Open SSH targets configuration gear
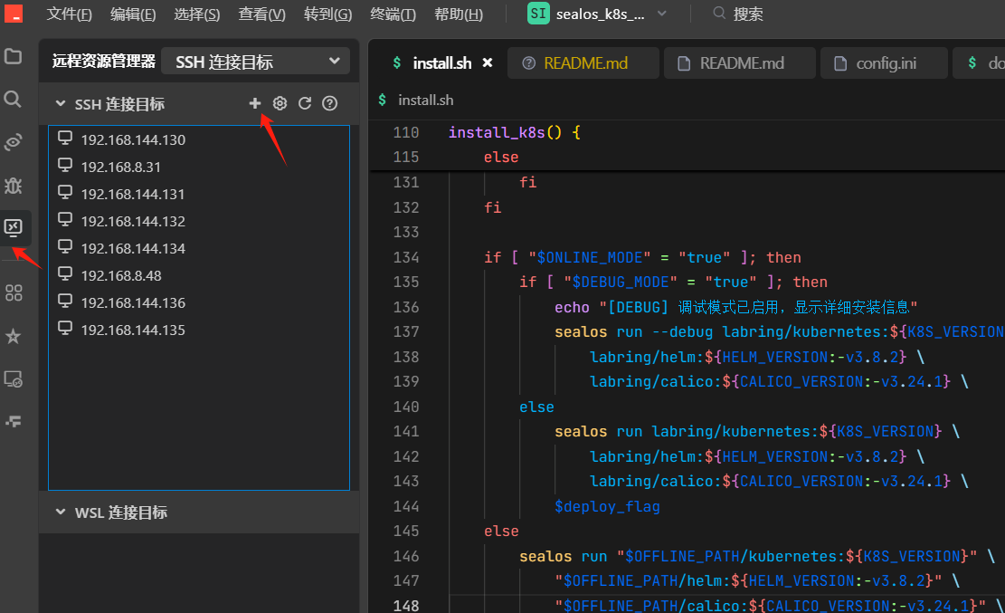This screenshot has height=613, width=1005. point(280,103)
